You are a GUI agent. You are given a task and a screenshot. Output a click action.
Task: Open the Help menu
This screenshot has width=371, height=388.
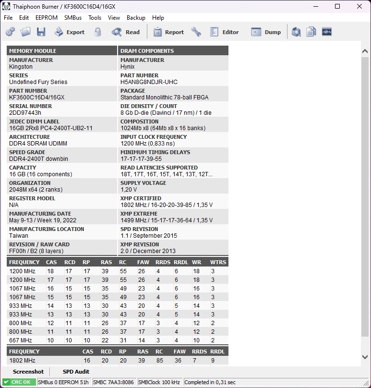pyautogui.click(x=158, y=18)
